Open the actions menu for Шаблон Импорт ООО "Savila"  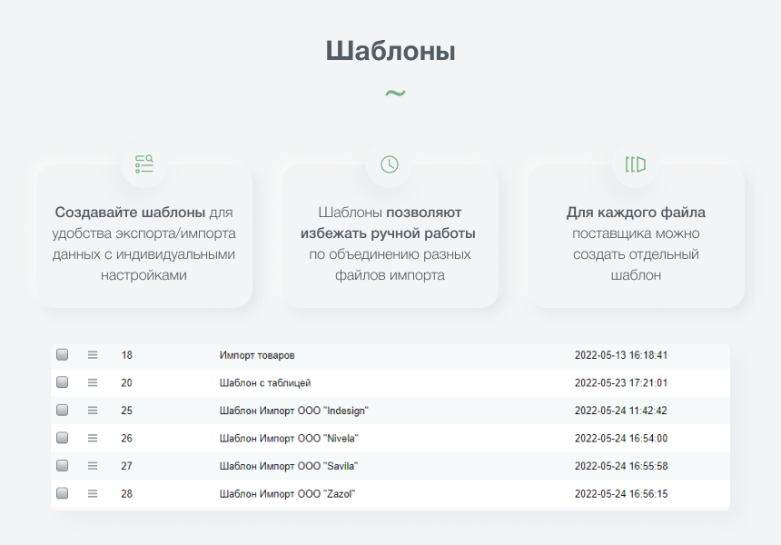[x=92, y=466]
